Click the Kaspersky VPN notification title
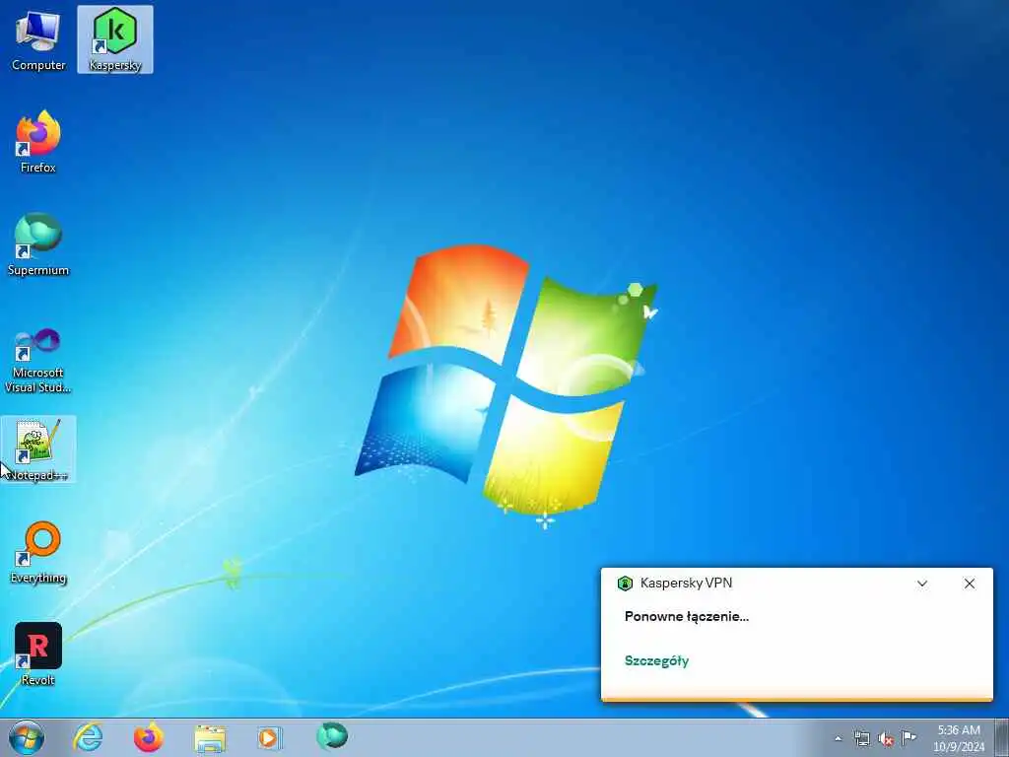The height and width of the screenshot is (757, 1009). pyautogui.click(x=686, y=583)
